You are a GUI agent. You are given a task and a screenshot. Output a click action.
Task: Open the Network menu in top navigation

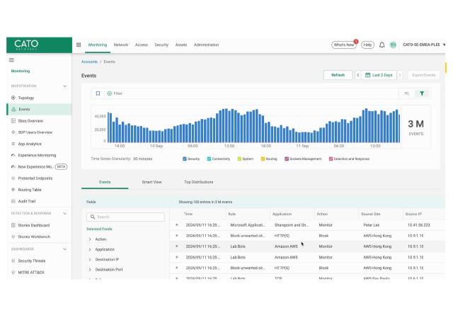(121, 45)
